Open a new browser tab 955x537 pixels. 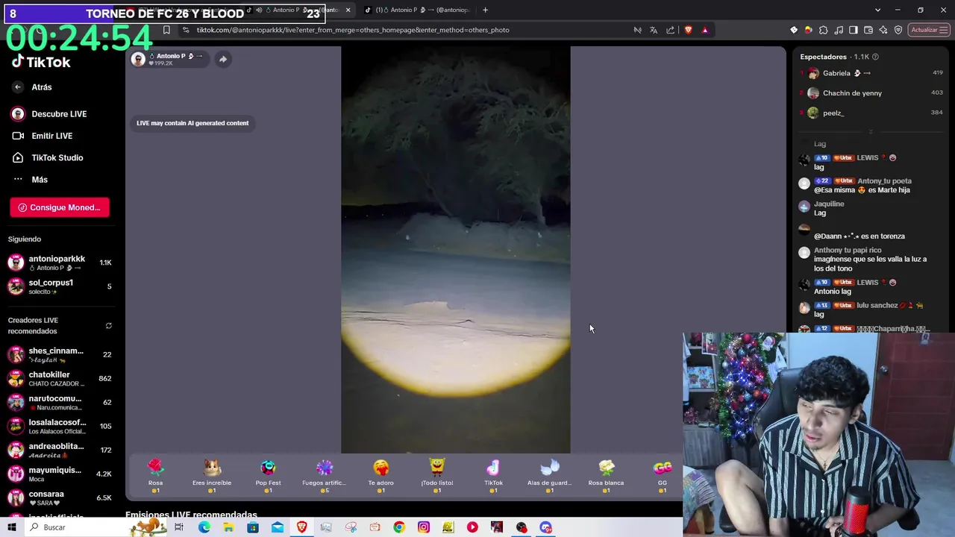[485, 10]
